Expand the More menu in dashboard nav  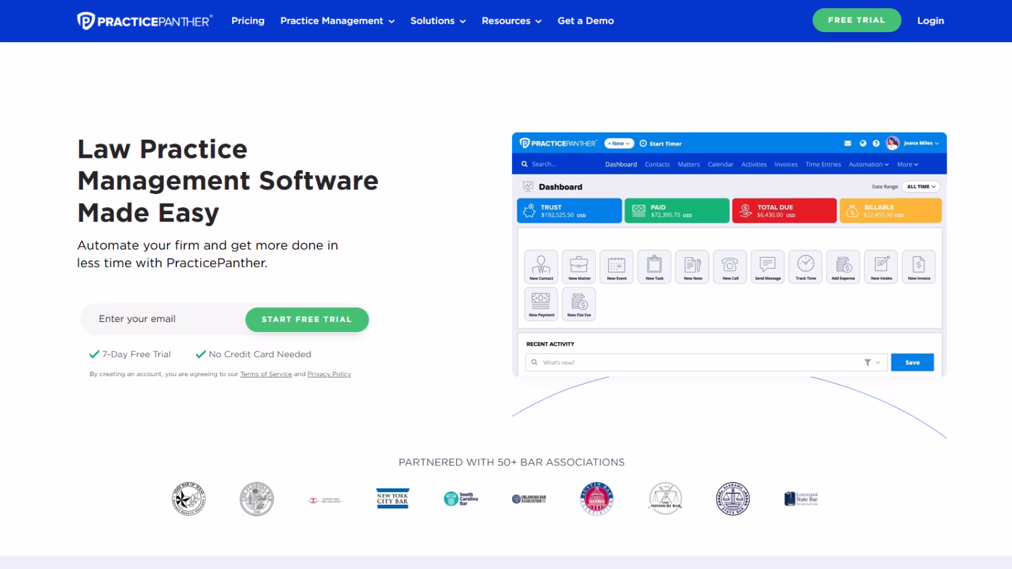[x=908, y=164]
